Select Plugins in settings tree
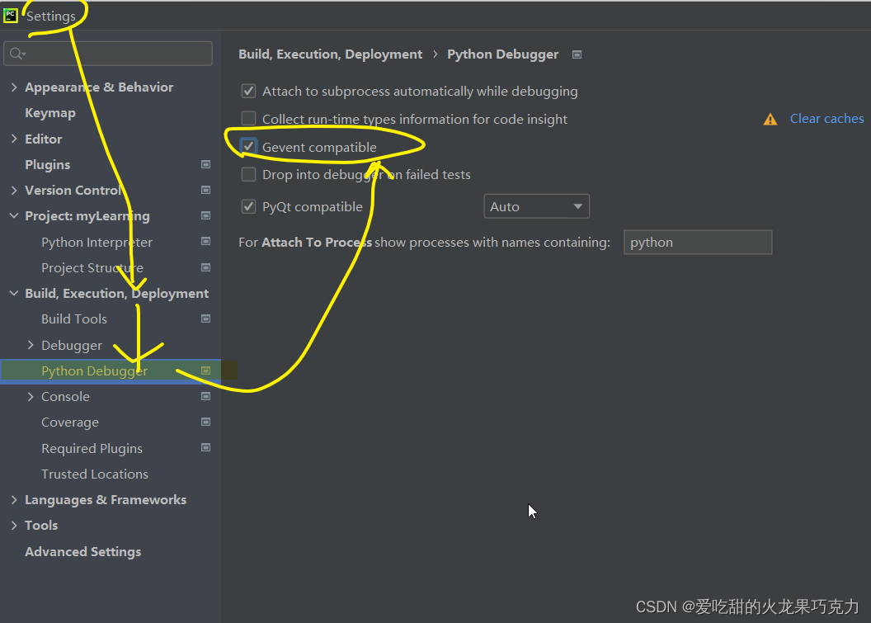Screen dimensions: 871x623 (48, 164)
